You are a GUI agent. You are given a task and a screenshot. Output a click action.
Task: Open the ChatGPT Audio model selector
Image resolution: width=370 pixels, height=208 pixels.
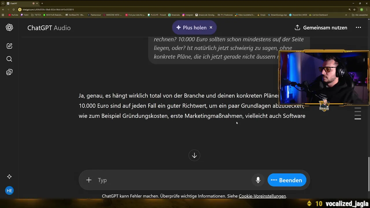click(49, 28)
